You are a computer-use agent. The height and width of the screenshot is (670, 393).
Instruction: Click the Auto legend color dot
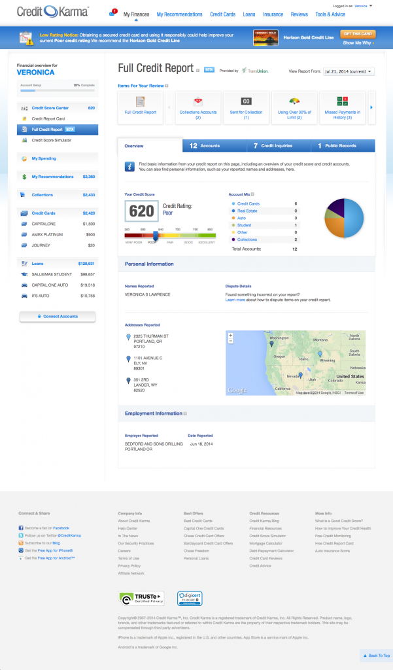[233, 218]
